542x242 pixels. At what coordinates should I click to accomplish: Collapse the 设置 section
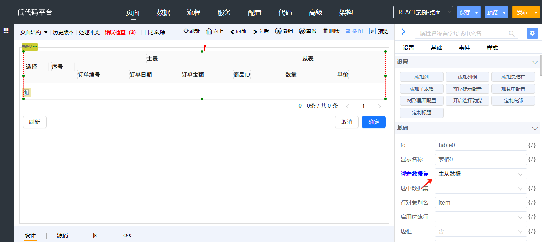coord(535,62)
